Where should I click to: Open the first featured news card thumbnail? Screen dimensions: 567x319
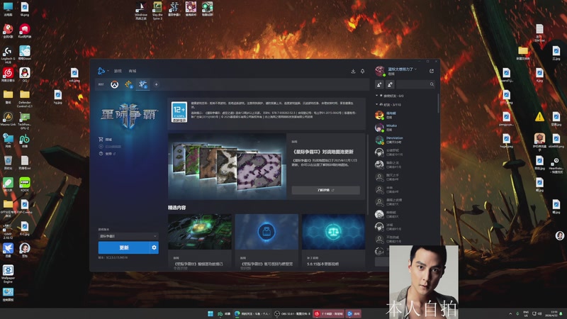[200, 232]
